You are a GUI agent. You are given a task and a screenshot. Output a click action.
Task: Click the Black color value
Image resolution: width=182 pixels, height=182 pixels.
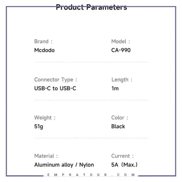pyautogui.click(x=118, y=126)
